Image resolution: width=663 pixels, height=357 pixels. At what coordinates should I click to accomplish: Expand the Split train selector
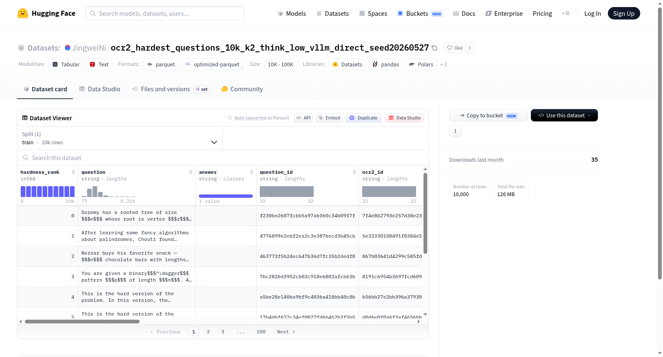(x=120, y=138)
